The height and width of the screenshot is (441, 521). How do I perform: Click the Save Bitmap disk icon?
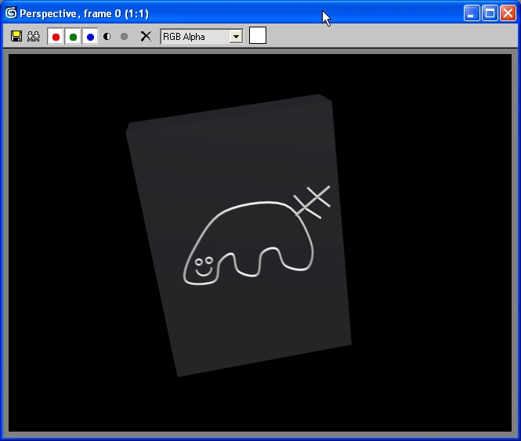coord(16,37)
